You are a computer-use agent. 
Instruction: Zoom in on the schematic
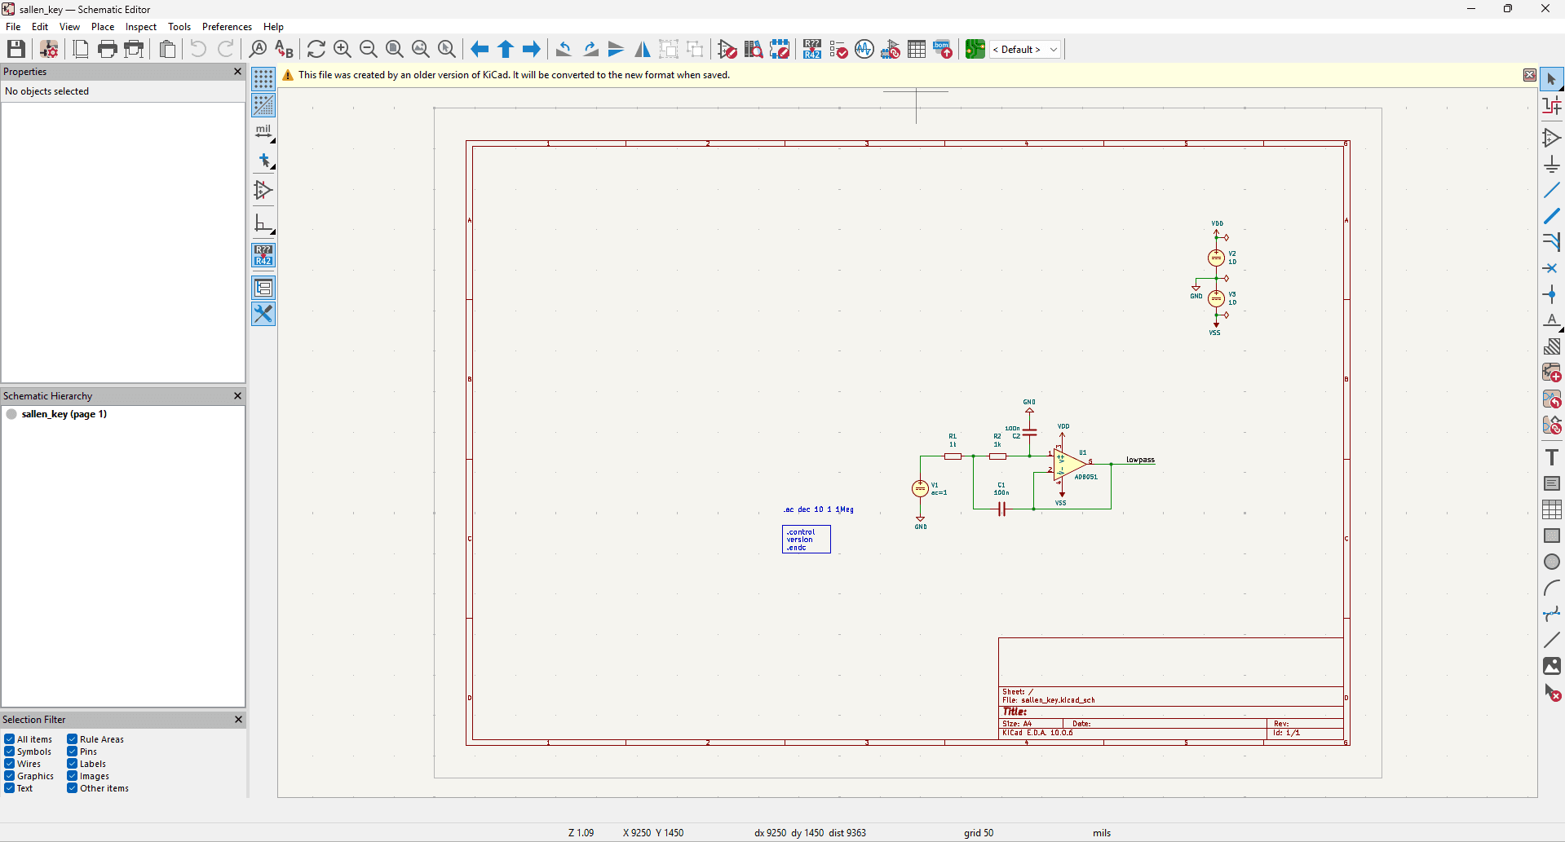tap(343, 49)
